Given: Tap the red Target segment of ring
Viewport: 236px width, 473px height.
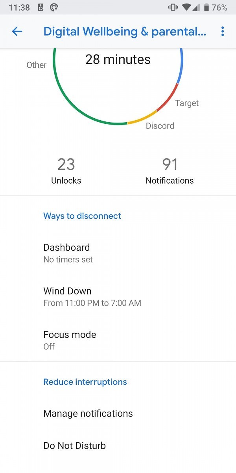Looking at the screenshot, I should [169, 99].
